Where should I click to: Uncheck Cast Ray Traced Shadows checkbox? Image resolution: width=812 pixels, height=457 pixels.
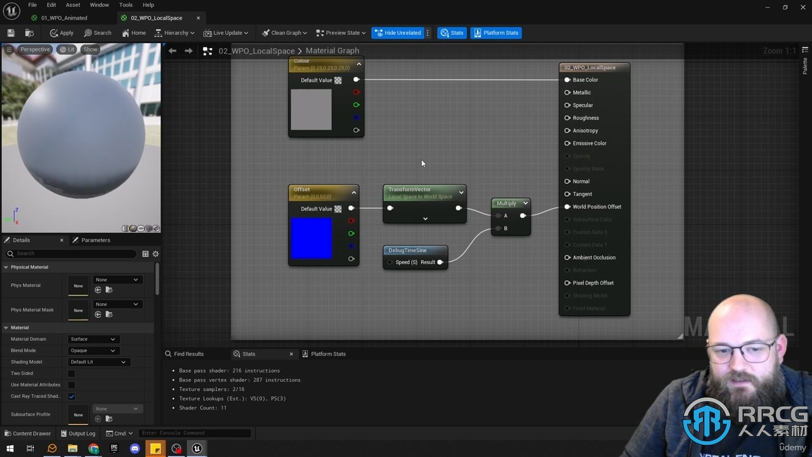click(x=71, y=396)
